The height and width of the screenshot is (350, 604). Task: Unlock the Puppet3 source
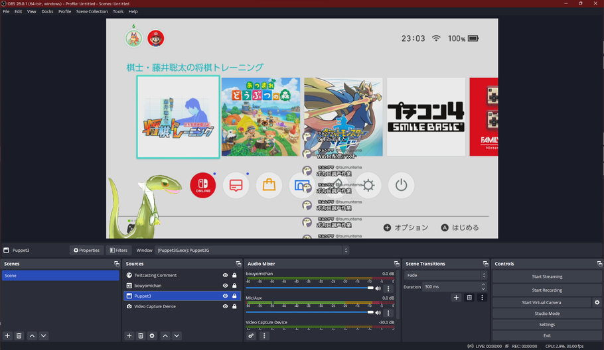[x=234, y=296]
